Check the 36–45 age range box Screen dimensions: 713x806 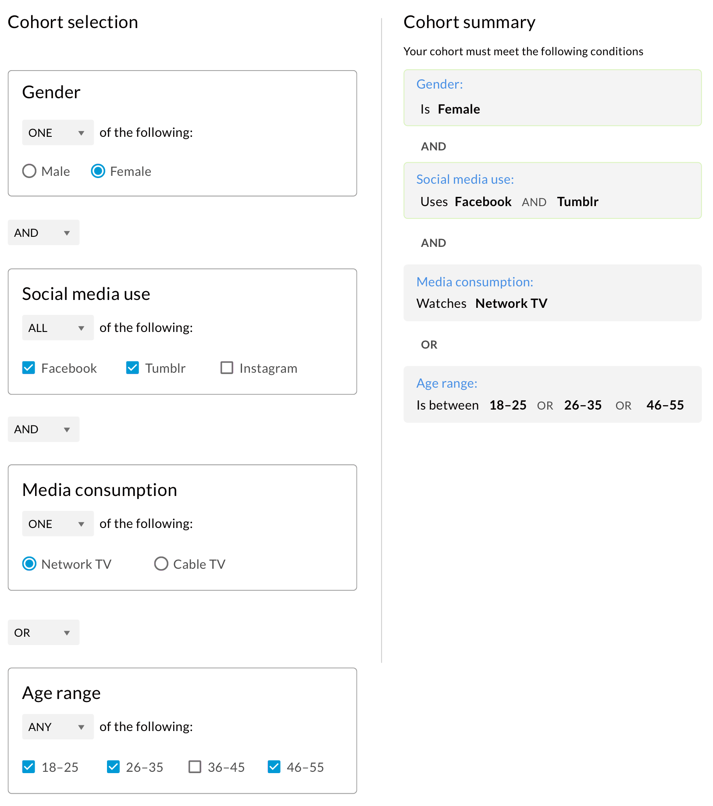coord(195,767)
